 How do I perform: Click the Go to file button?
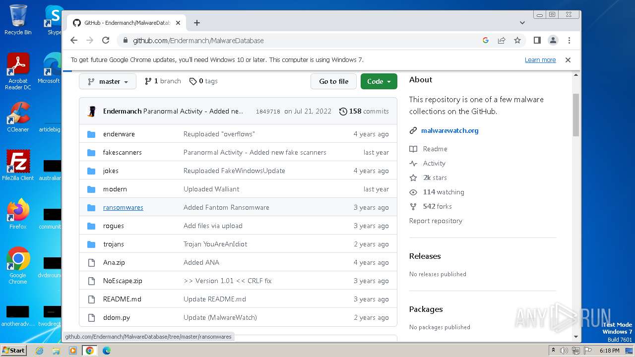click(333, 81)
